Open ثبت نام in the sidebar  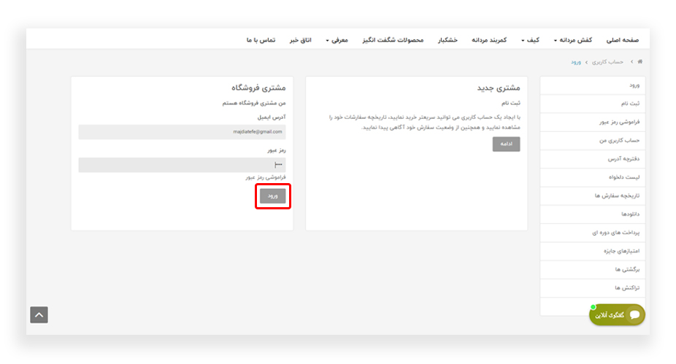pos(628,104)
